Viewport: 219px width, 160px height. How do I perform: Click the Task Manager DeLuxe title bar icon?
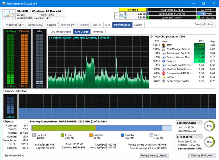point(4,3)
